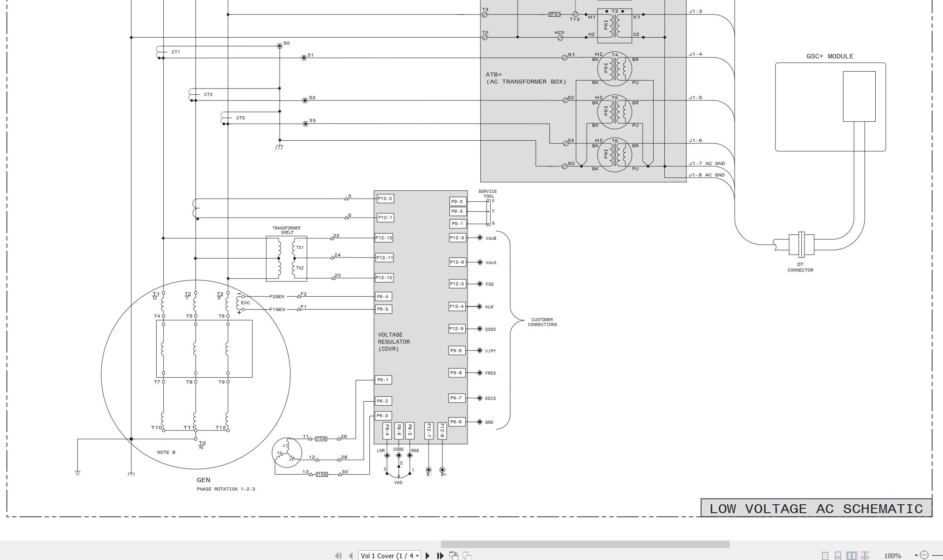Click the 'SERVICE TOOL' label
943x560 pixels.
tap(487, 194)
